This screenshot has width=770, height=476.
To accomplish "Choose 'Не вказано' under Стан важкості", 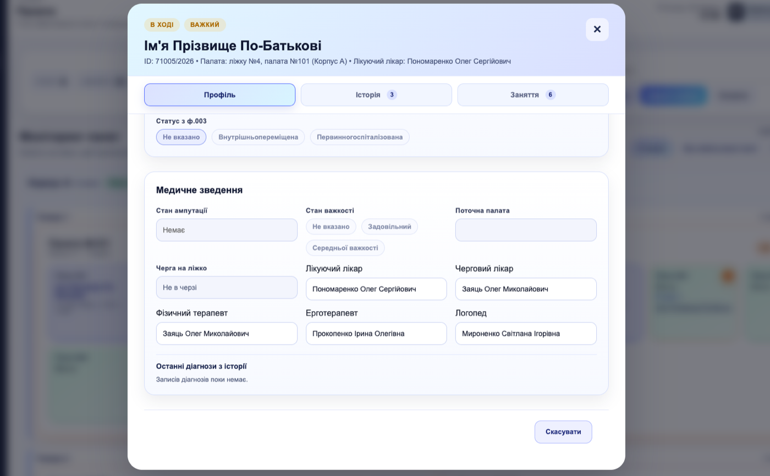I will (331, 226).
